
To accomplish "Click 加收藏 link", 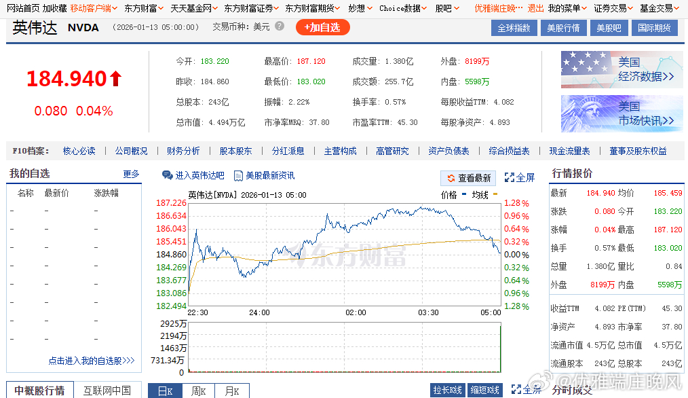I will pyautogui.click(x=55, y=8).
